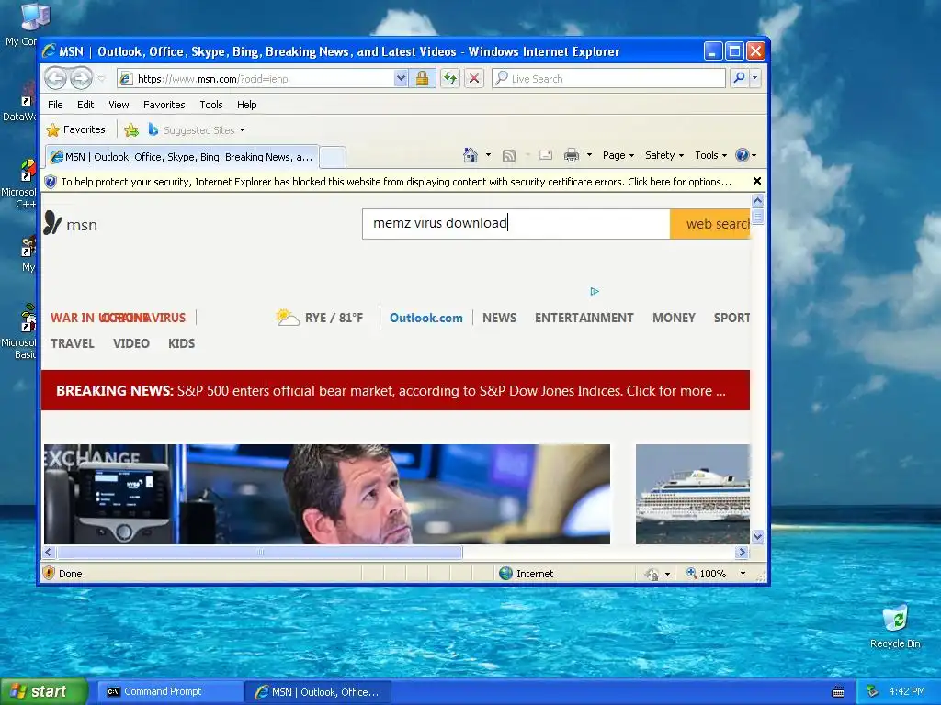Select the MSN browser tab

point(182,157)
